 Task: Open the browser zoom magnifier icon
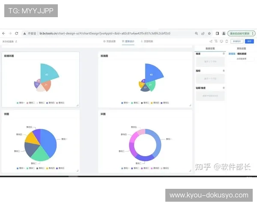196,33
